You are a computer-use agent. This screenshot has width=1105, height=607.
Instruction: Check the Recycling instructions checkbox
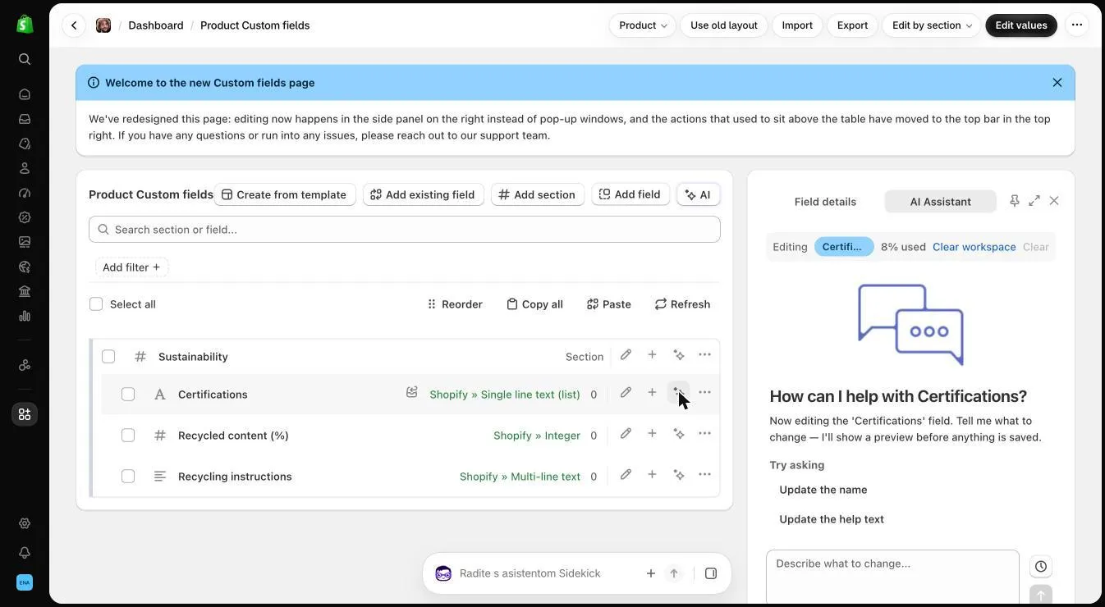point(128,477)
